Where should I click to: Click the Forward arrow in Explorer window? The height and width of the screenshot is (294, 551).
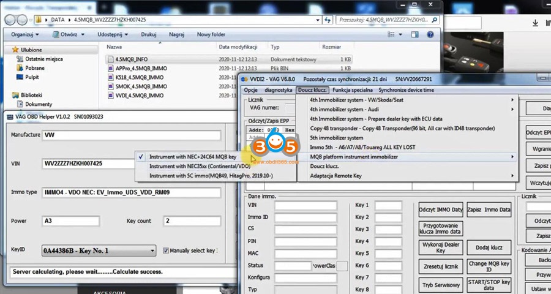(x=22, y=20)
